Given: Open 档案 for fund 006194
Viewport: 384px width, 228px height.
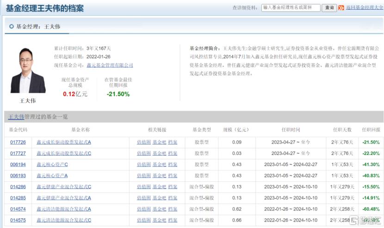Looking at the screenshot, I should point(173,164).
